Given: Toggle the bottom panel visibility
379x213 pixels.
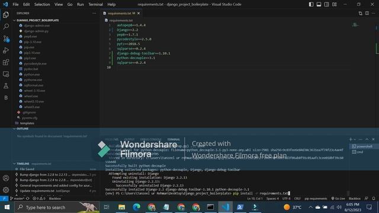Looking at the screenshot, I should pos(319,4).
